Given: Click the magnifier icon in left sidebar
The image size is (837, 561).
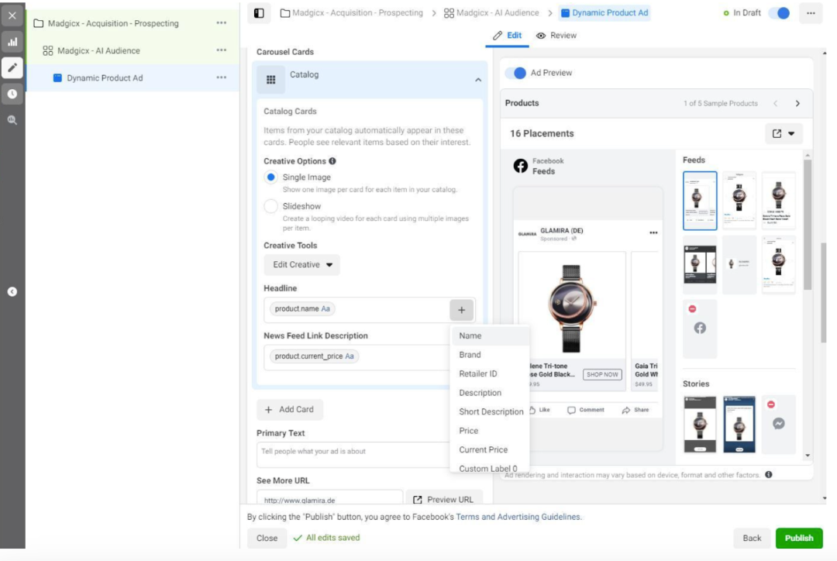Looking at the screenshot, I should point(12,120).
